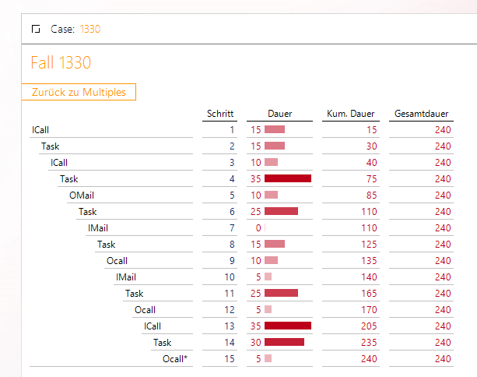Viewport: 477px width, 377px height.
Task: Click the Schritt number 1
Action: (232, 130)
